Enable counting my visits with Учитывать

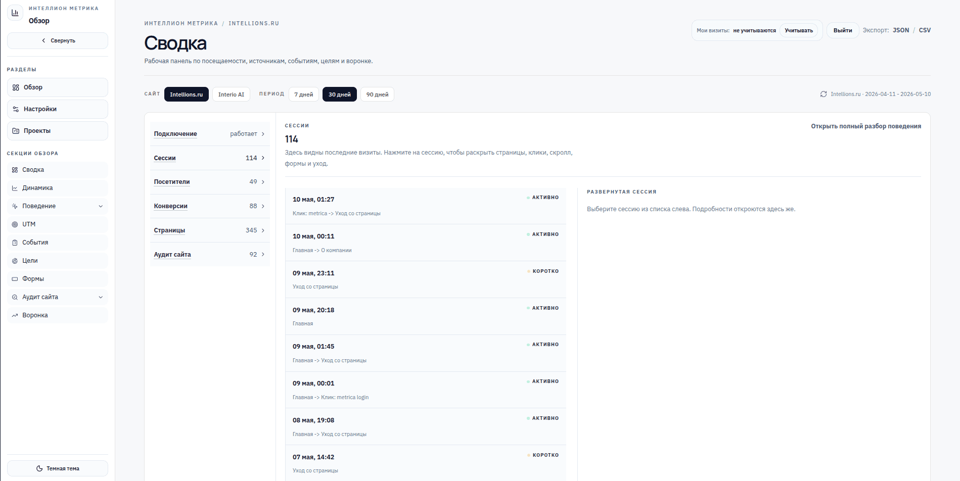[x=799, y=30]
